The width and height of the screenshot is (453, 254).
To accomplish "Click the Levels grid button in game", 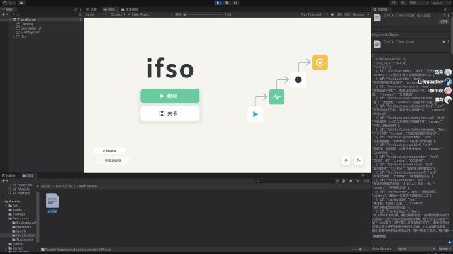I will pyautogui.click(x=170, y=113).
